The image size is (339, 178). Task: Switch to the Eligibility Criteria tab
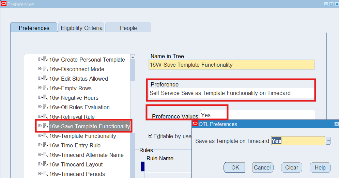pos(81,28)
